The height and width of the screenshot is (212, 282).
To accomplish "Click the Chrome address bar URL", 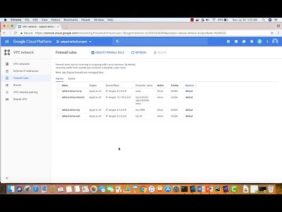I will click(x=130, y=33).
